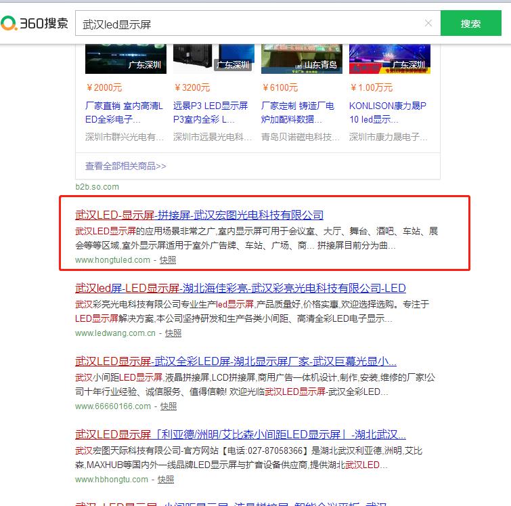Image resolution: width=511 pixels, height=506 pixels.
Task: Click the ¥1.00万元 price text
Action: tap(372, 87)
